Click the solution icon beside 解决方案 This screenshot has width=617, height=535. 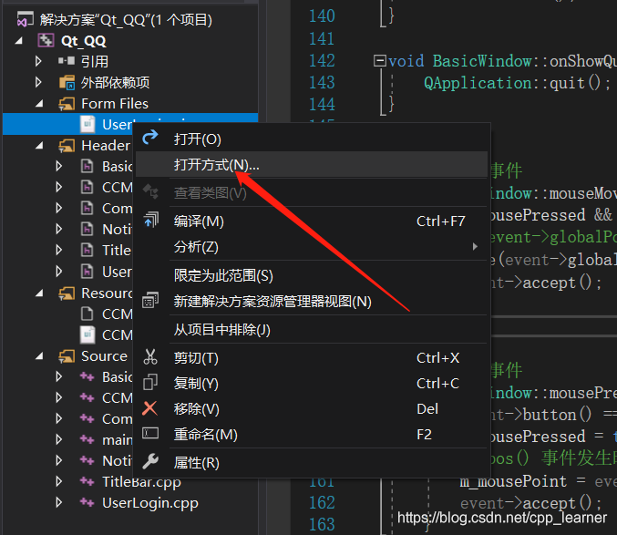point(25,19)
